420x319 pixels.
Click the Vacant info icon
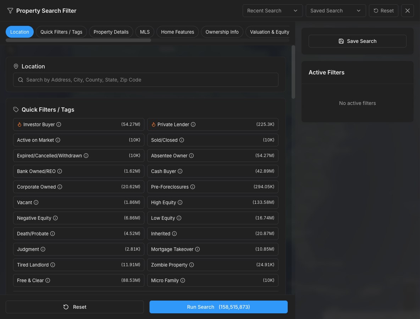click(36, 202)
